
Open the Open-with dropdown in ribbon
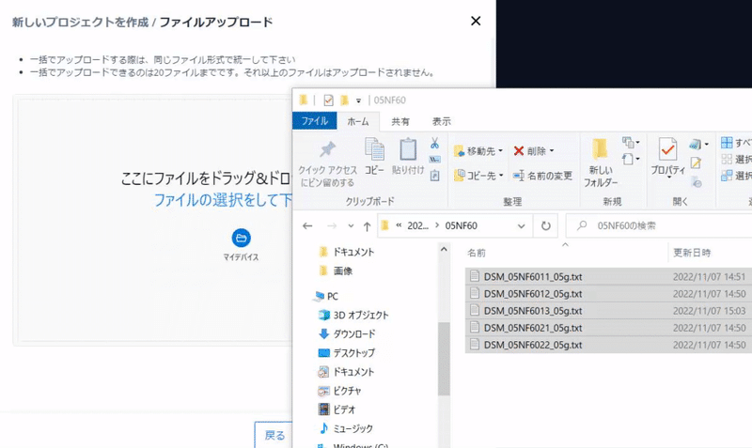click(698, 144)
